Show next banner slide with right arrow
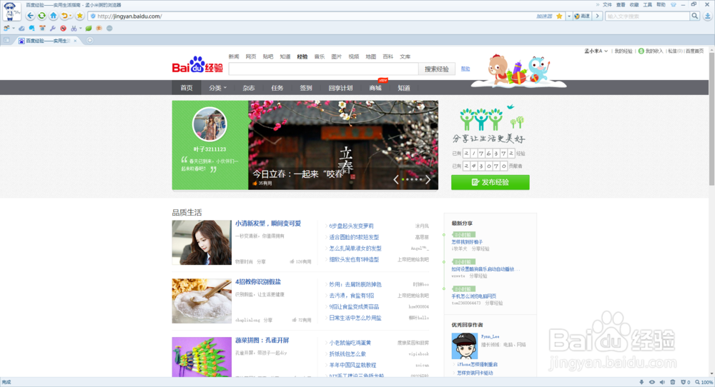Viewport: 715px width, 387px height. [428, 179]
